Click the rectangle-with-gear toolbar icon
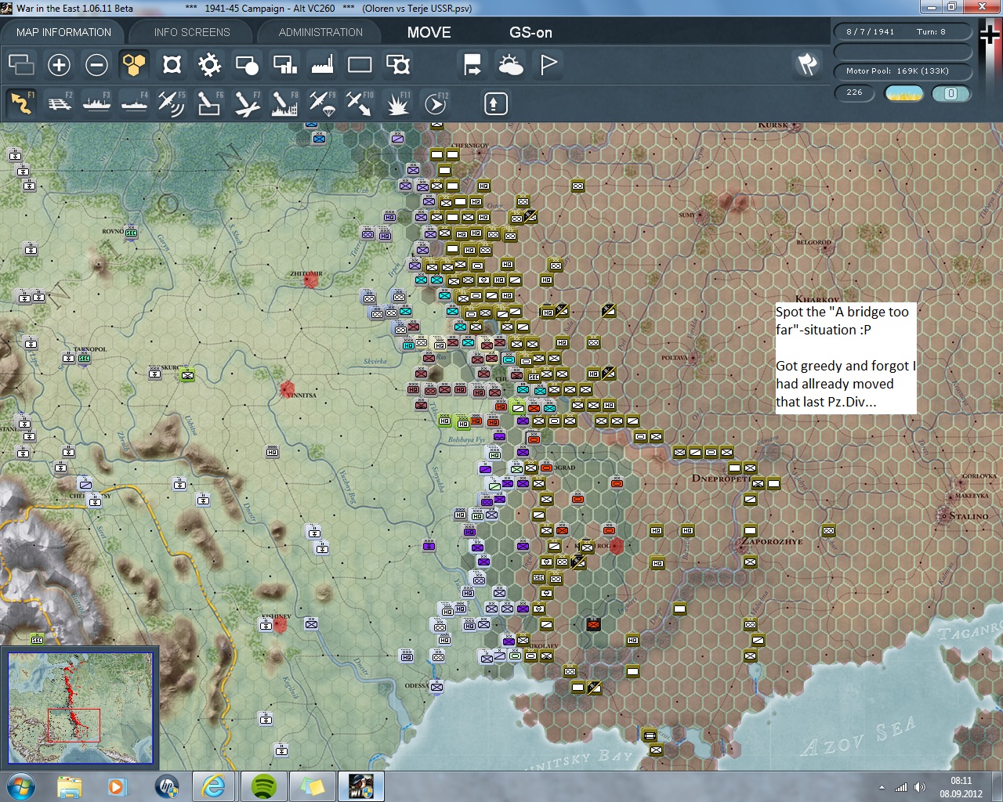 point(397,64)
